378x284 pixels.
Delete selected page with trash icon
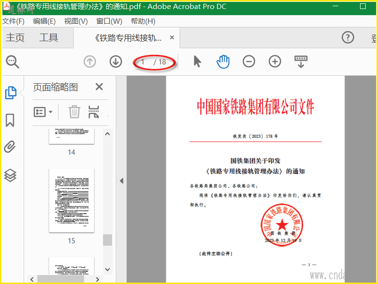74,112
